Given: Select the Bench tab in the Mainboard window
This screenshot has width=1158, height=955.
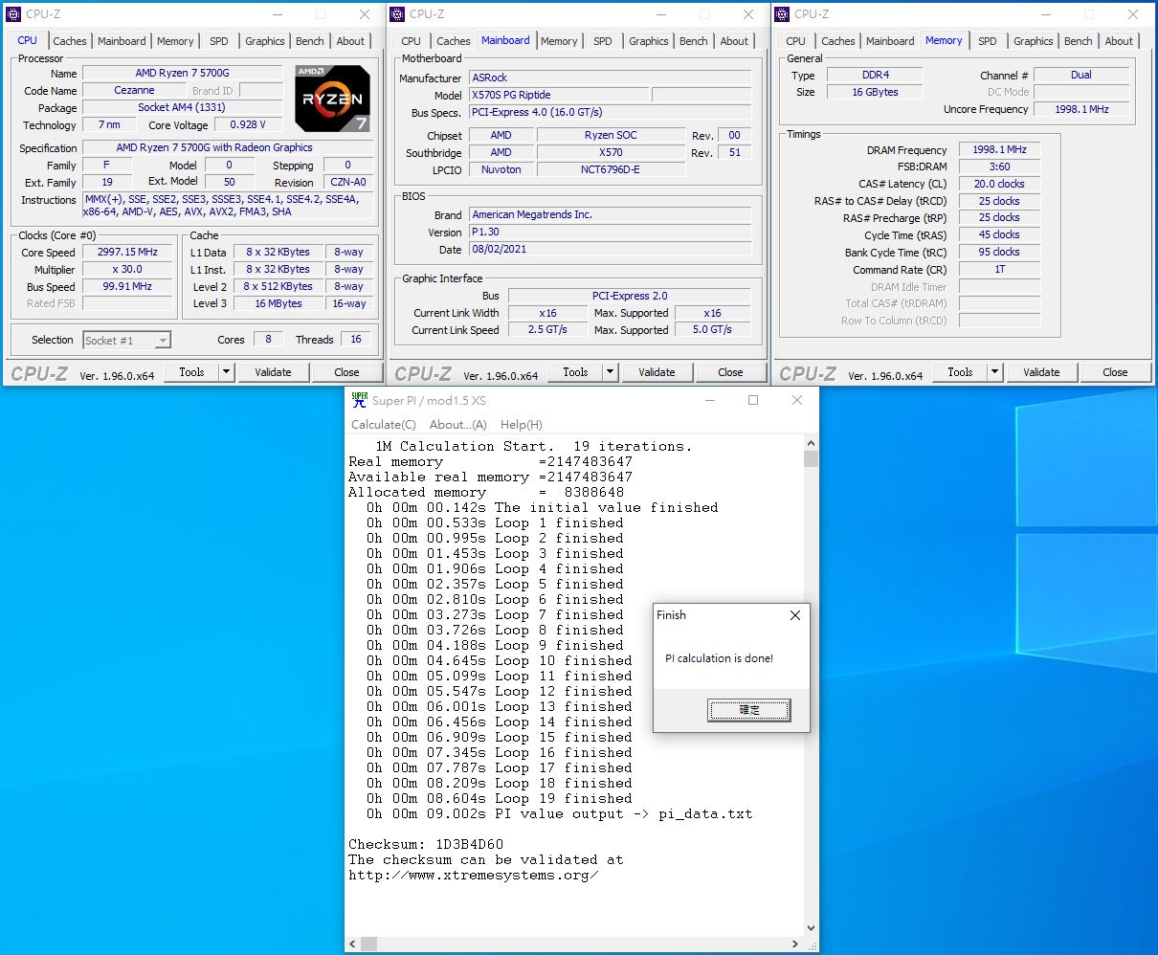Looking at the screenshot, I should (694, 41).
